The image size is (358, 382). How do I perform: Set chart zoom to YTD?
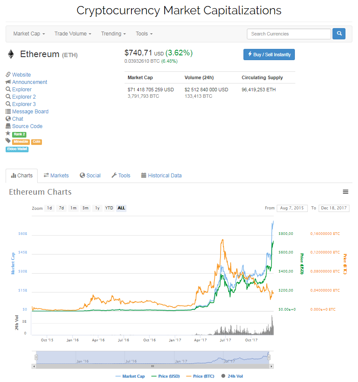pos(109,208)
